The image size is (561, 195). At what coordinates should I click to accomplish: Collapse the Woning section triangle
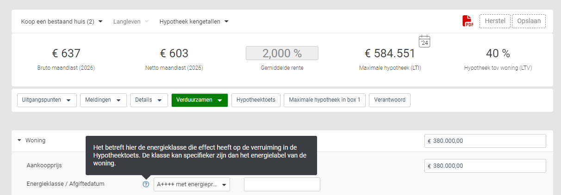(19, 140)
